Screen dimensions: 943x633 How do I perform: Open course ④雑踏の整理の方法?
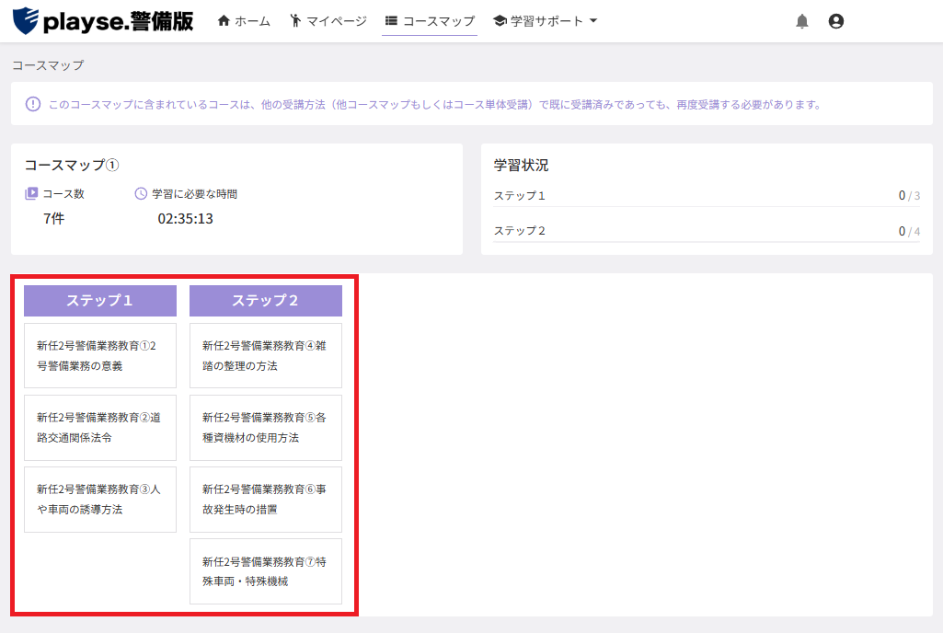(266, 356)
